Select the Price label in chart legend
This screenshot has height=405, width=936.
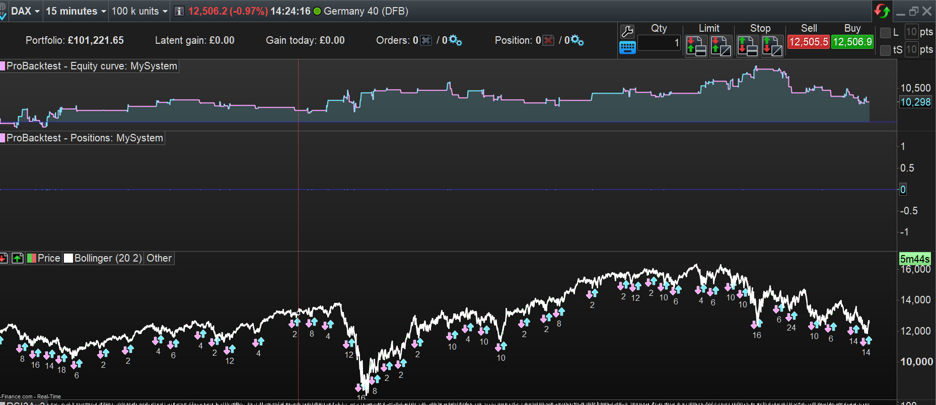pos(49,258)
